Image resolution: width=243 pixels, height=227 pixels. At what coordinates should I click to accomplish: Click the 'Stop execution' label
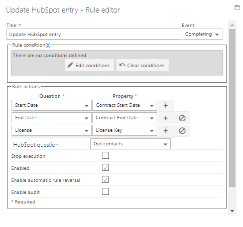28,156
